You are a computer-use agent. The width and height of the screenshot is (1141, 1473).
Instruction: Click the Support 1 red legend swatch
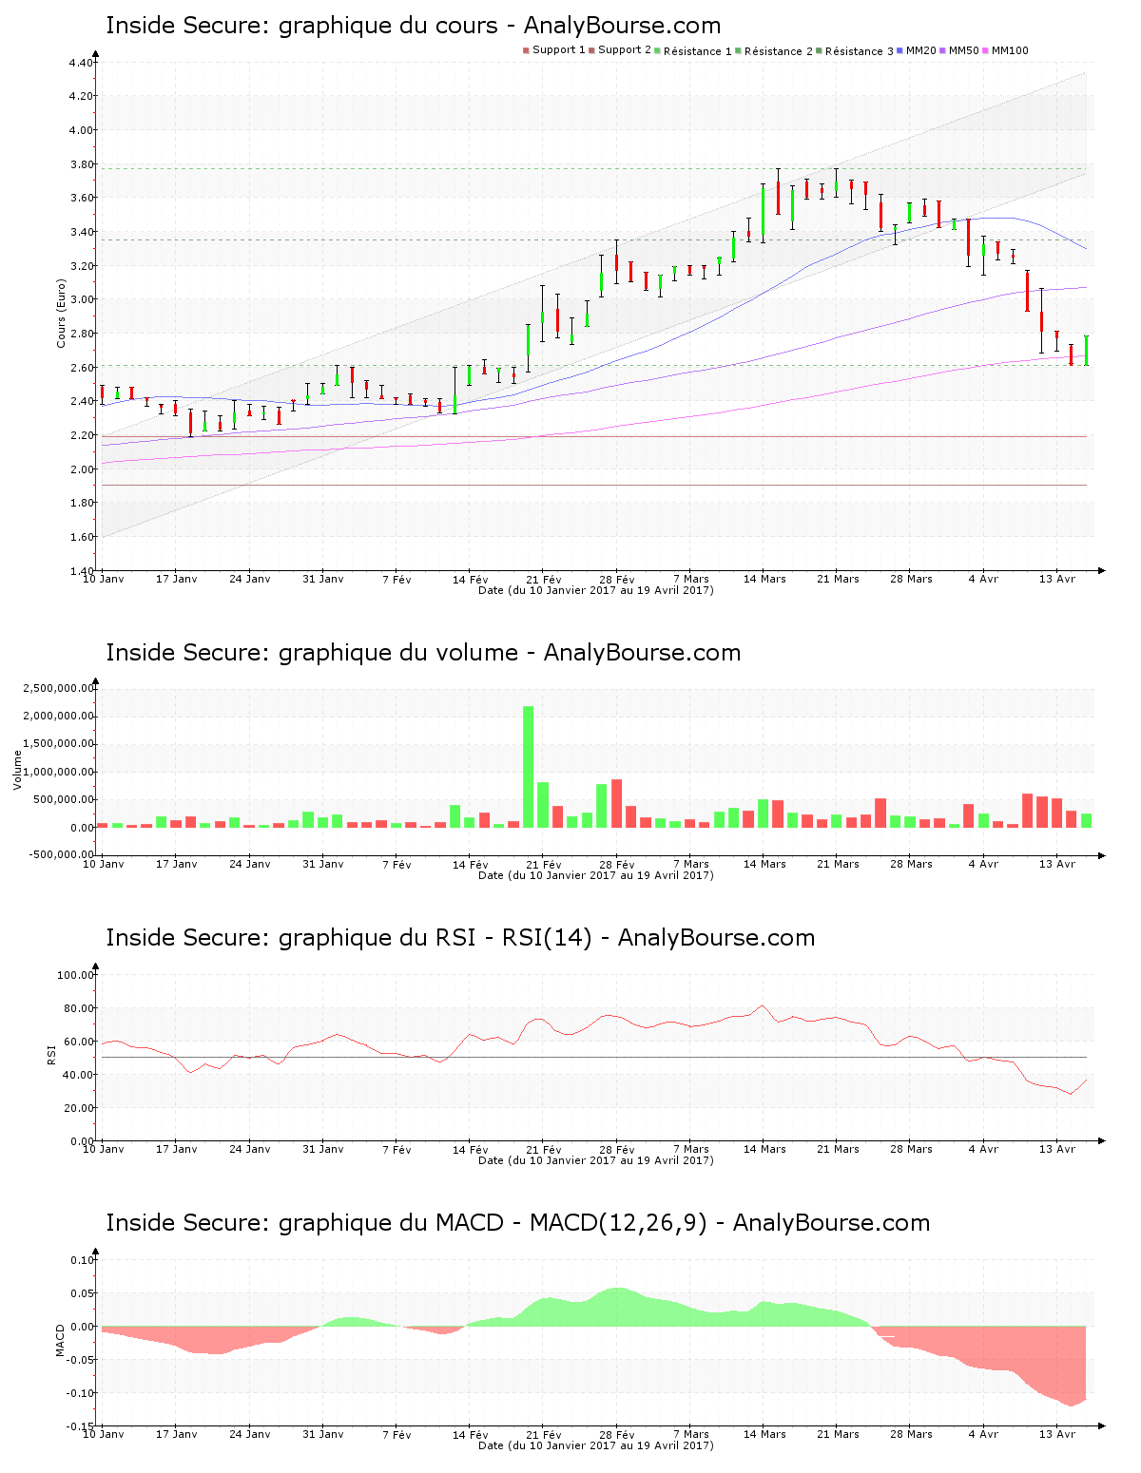[x=526, y=50]
